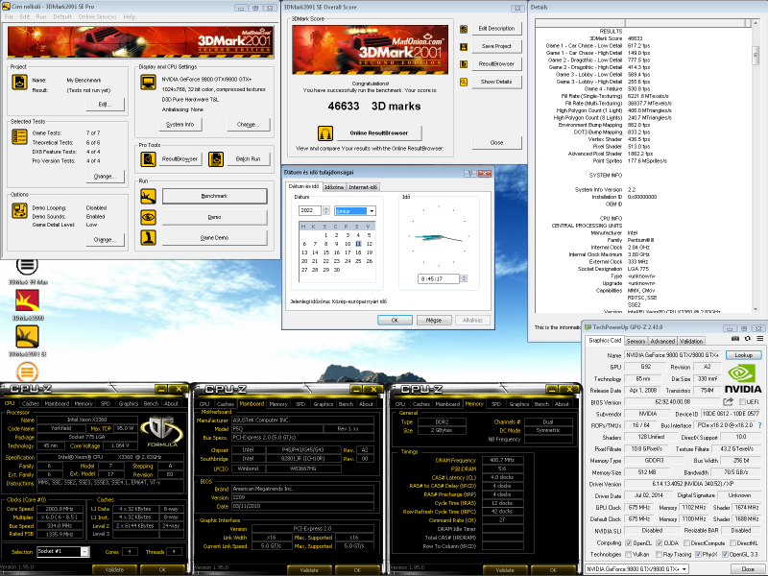The width and height of the screenshot is (768, 576).
Task: Toggle the Ray Tracing checkbox
Action: coord(659,555)
